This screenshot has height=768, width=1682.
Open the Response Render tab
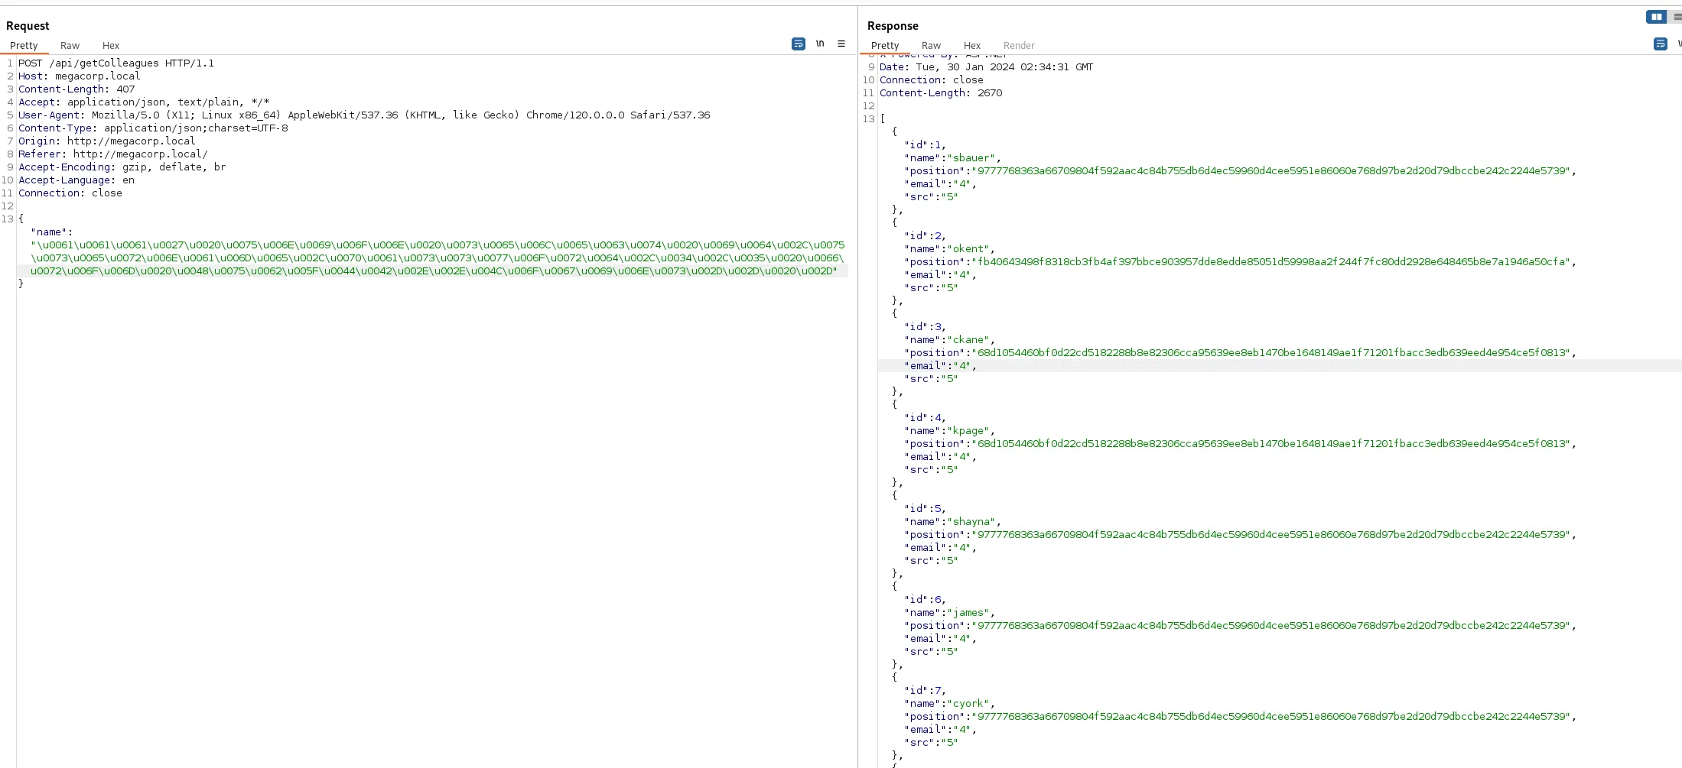point(1019,46)
